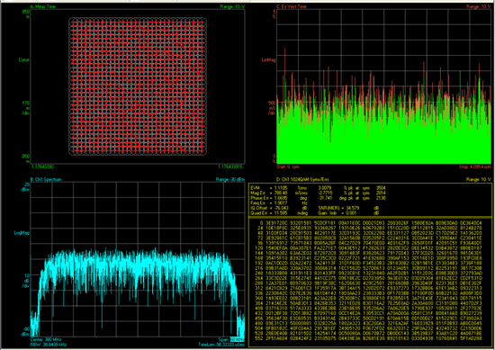This screenshot has width=495, height=350.
Task: Click the 'Start: 0 sym' label
Action: [288, 166]
